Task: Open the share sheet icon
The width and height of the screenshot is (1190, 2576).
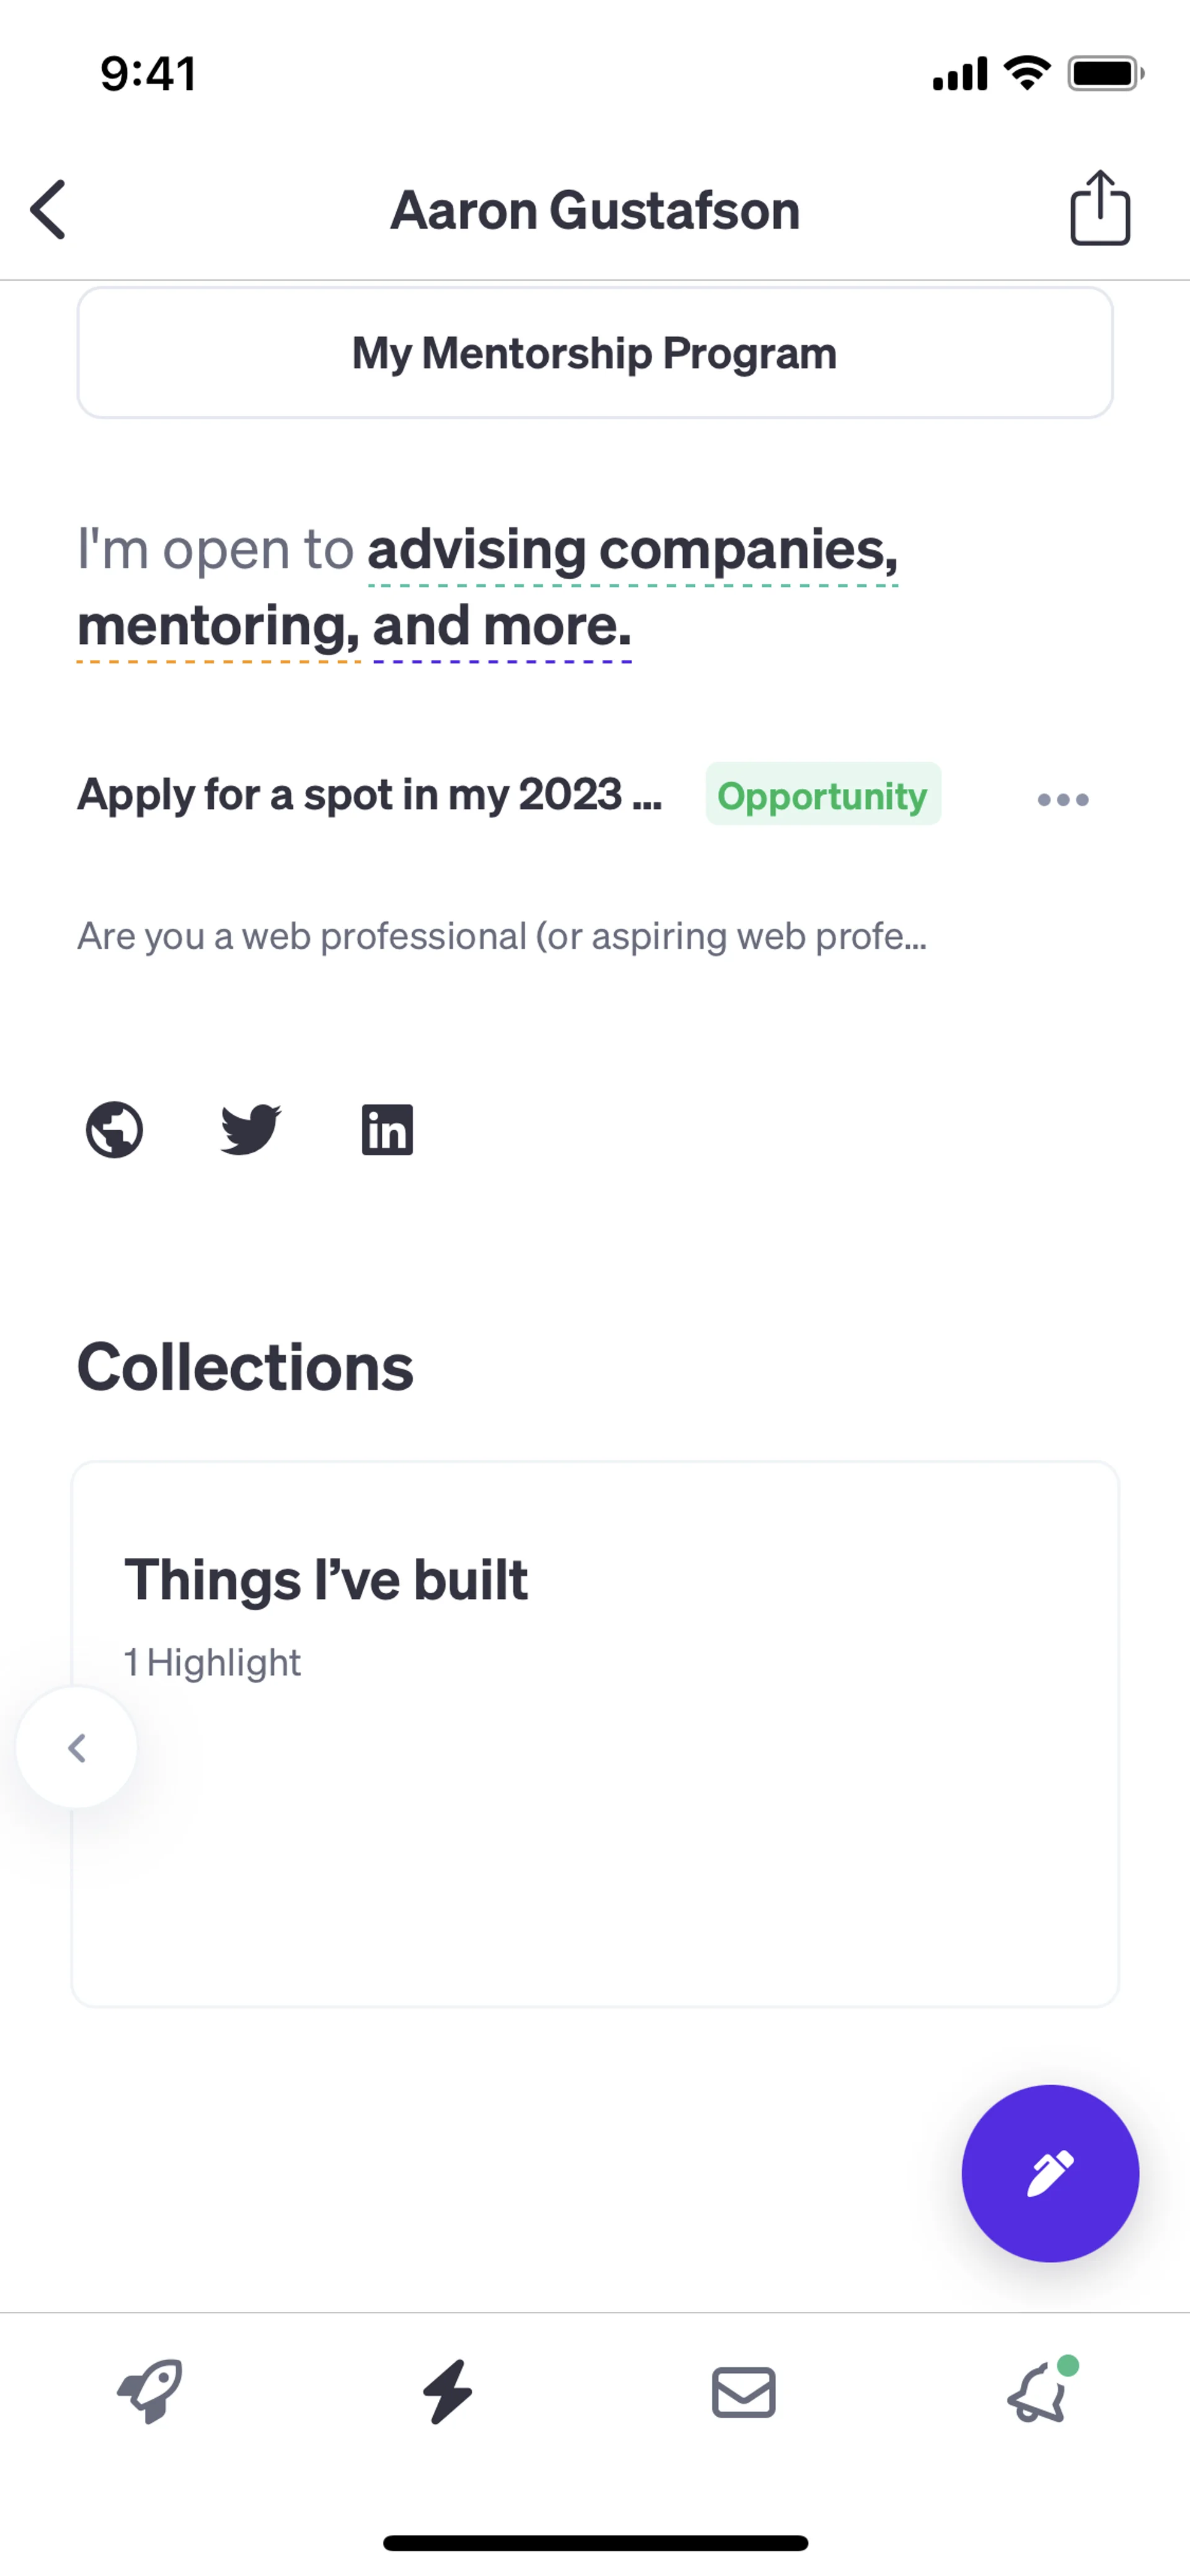Action: [1100, 208]
